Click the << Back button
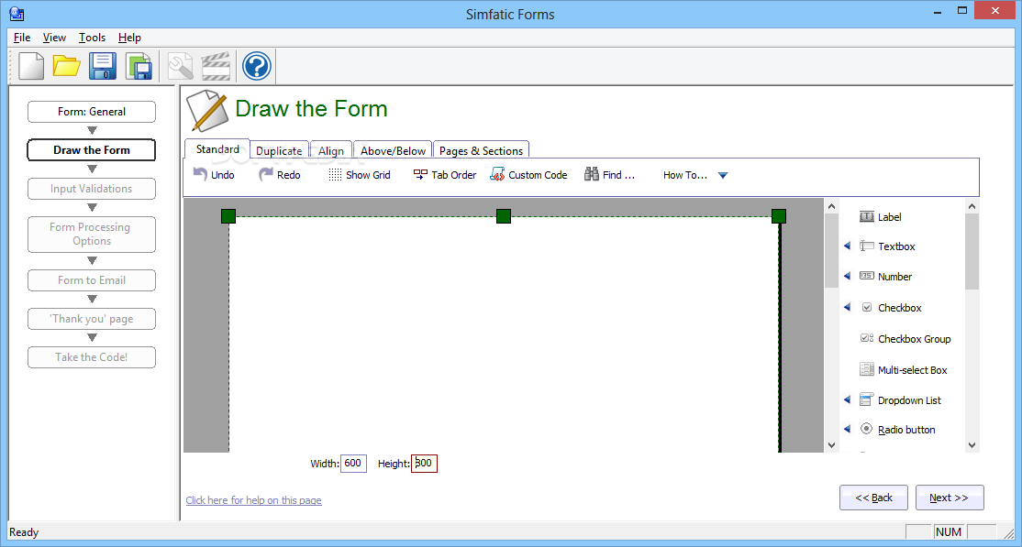The height and width of the screenshot is (547, 1022). [873, 498]
